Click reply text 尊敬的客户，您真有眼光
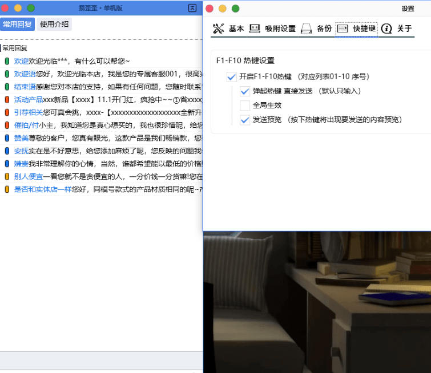Screen dimensions: 431x373 (x=68, y=138)
